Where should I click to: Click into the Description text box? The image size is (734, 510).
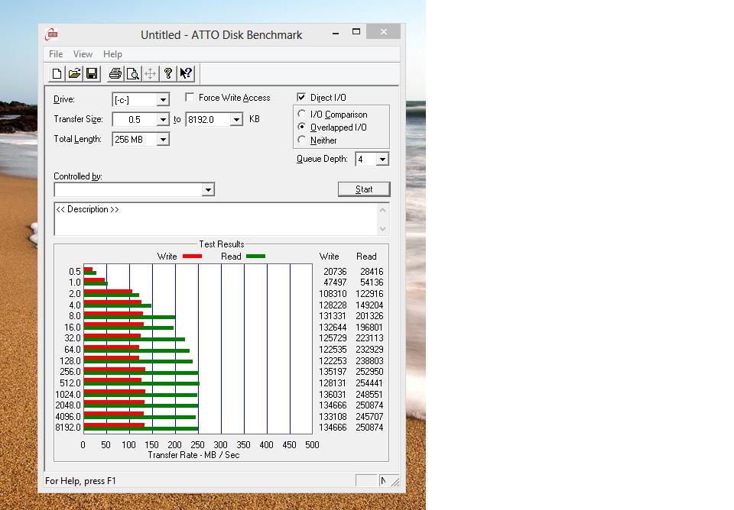point(216,219)
